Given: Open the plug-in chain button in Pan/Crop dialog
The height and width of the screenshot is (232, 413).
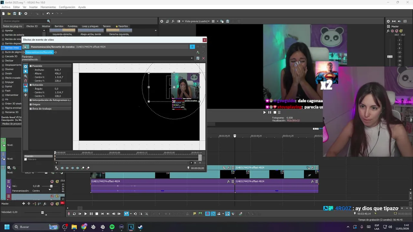Looking at the screenshot, I should click(198, 52).
